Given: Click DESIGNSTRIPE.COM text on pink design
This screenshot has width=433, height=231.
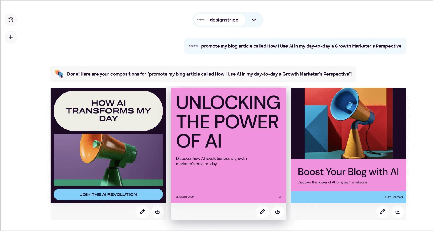Looking at the screenshot, I should [x=185, y=197].
